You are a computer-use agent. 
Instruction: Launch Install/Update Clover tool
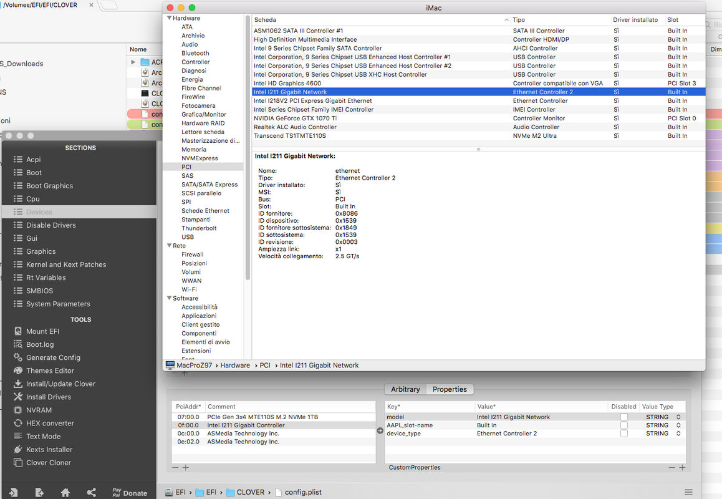[x=60, y=384]
